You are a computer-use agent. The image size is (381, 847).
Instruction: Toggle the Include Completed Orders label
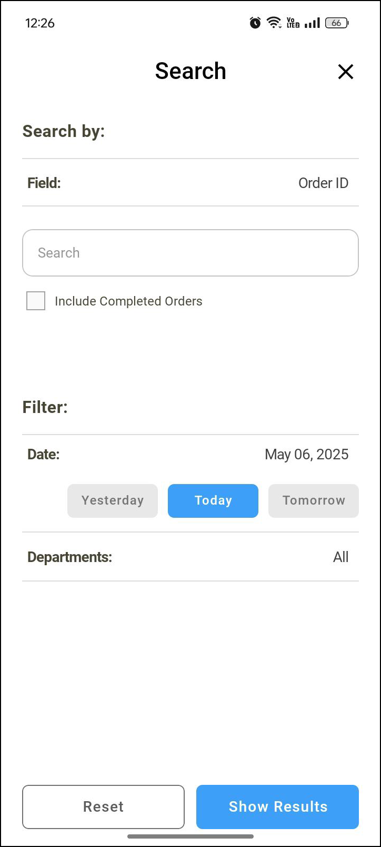[128, 301]
